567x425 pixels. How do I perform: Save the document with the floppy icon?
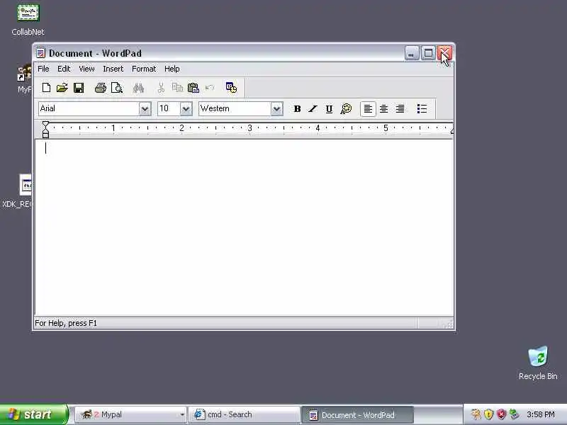pos(79,88)
